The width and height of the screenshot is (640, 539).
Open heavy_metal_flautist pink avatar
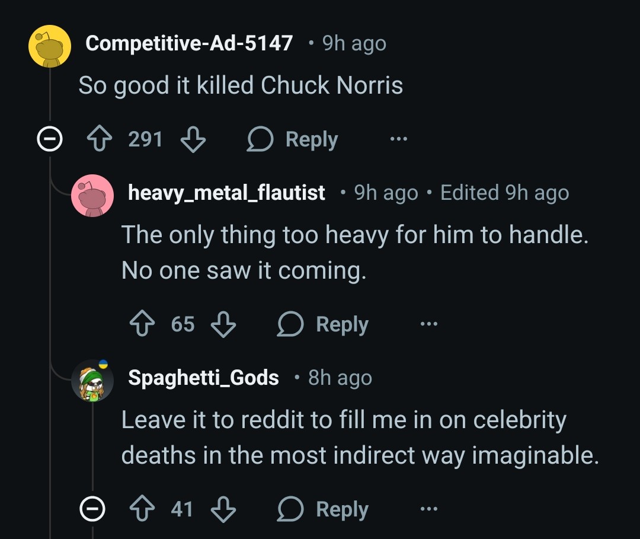(x=92, y=196)
